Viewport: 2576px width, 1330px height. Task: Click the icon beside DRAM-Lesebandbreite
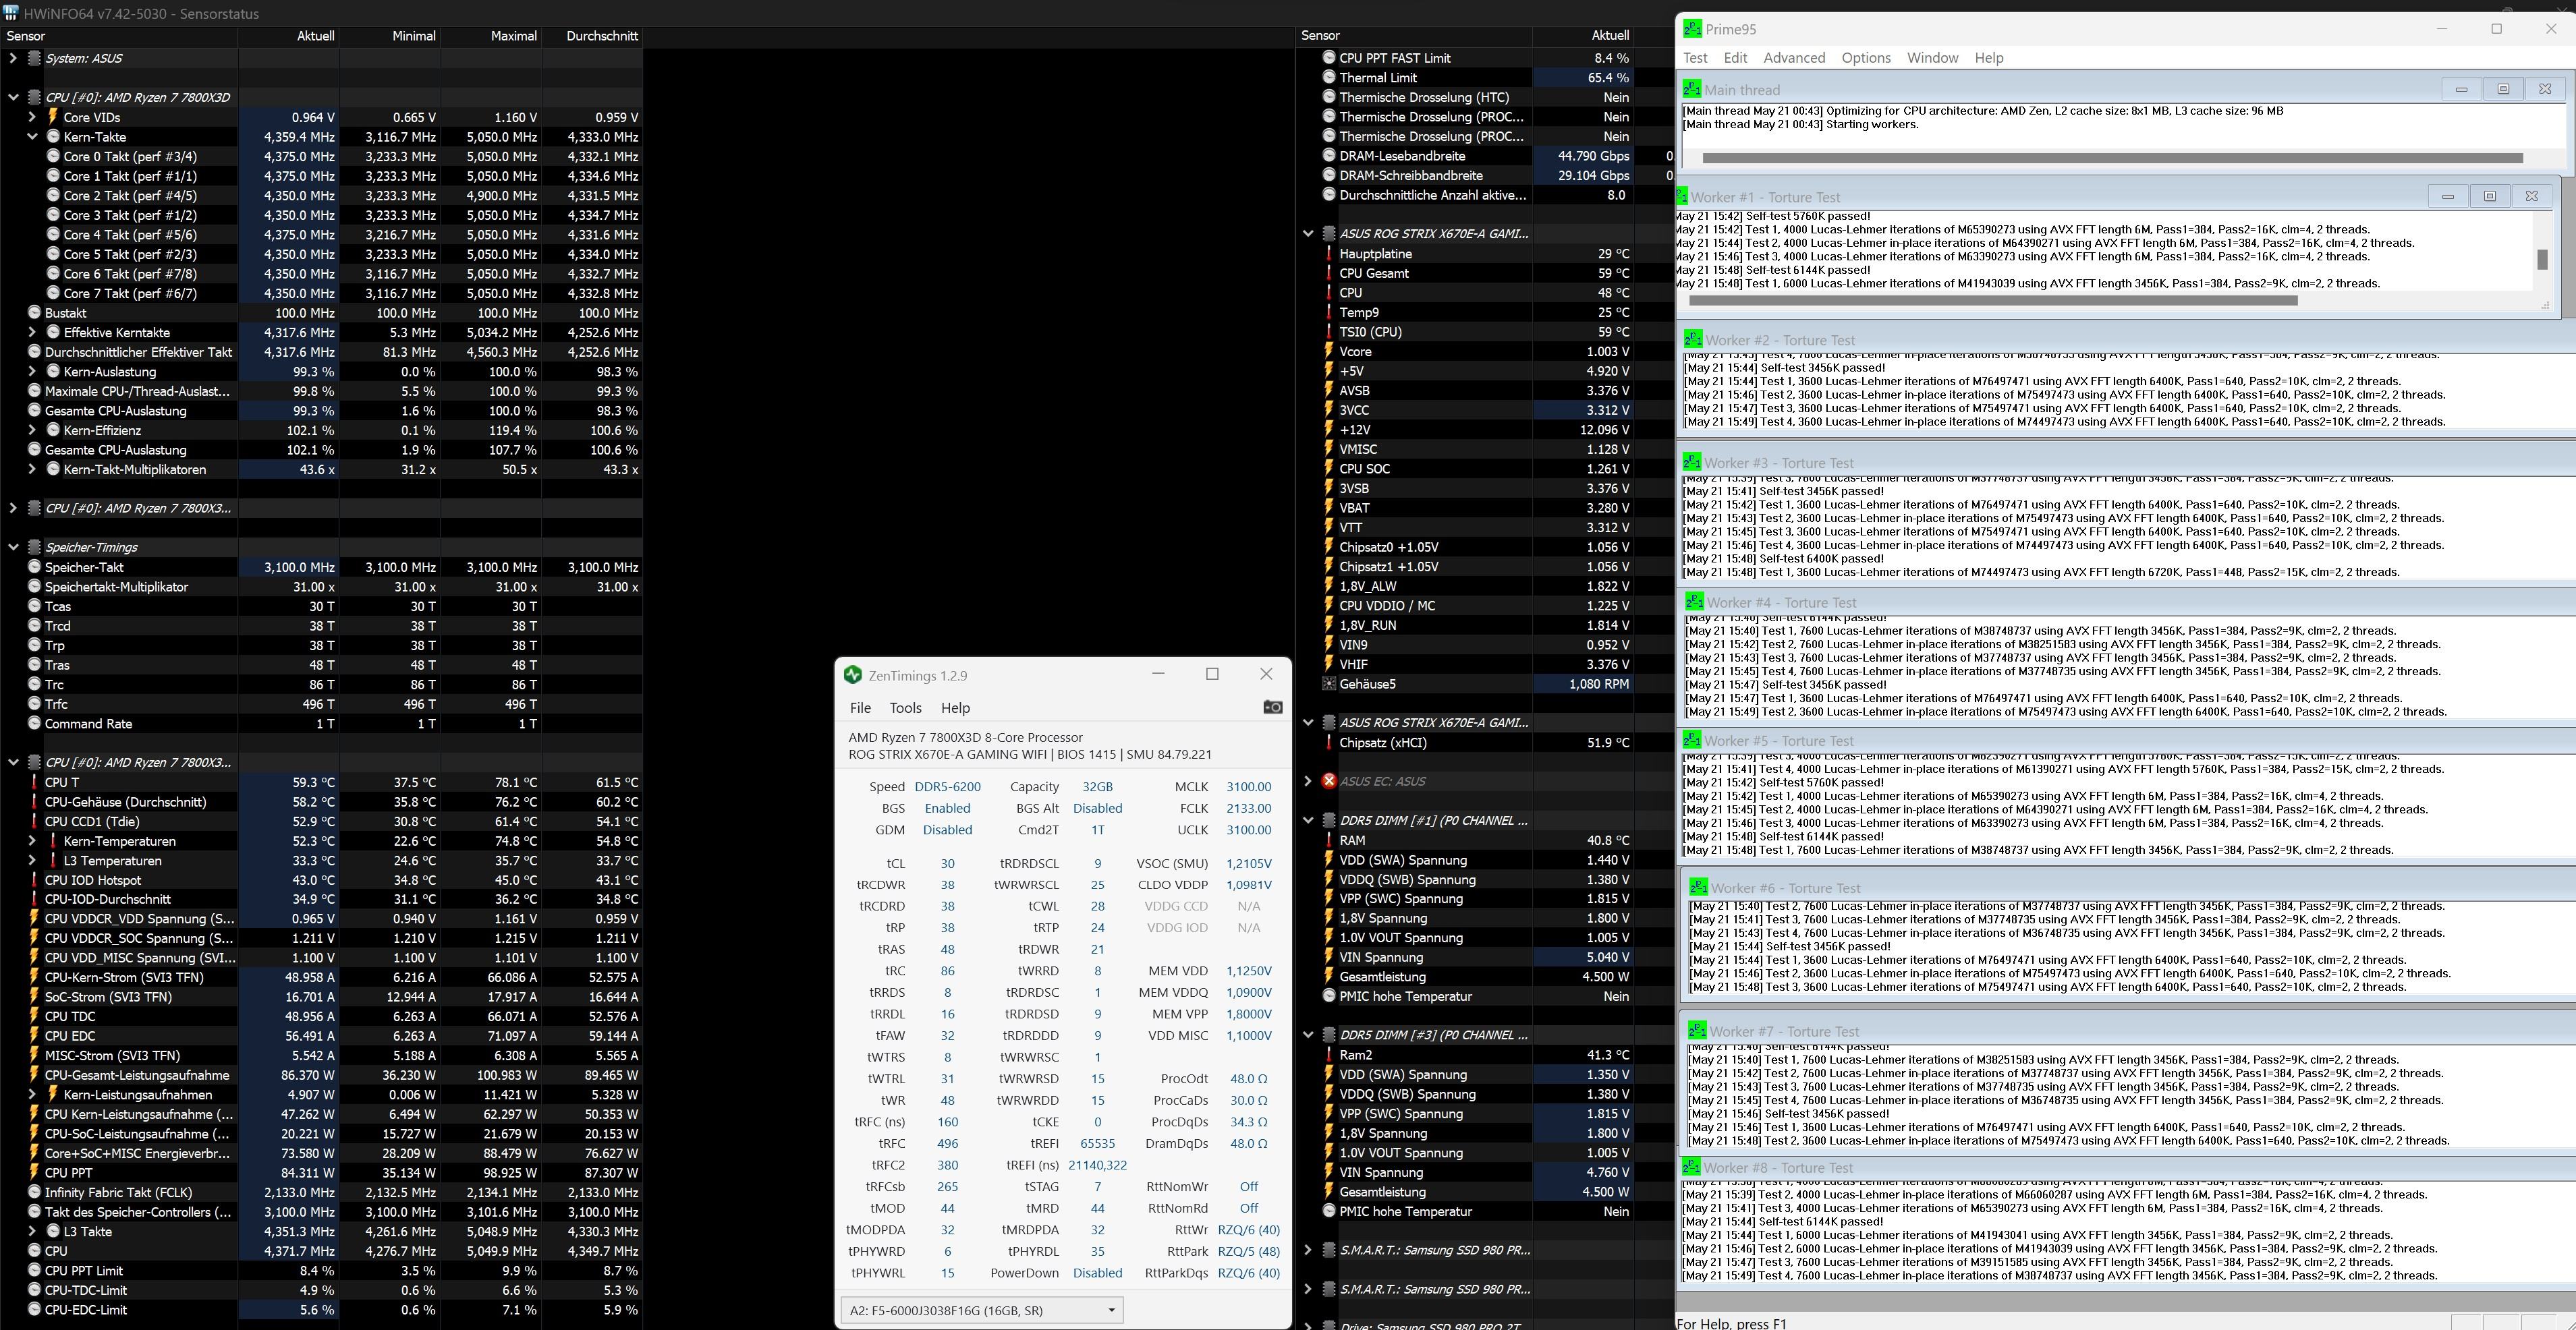(x=1329, y=156)
